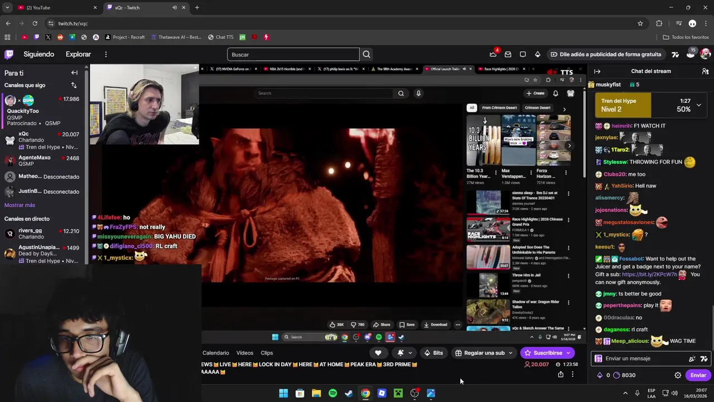The image size is (714, 402).
Task: Share the stream using the share icon
Action: pyautogui.click(x=561, y=375)
